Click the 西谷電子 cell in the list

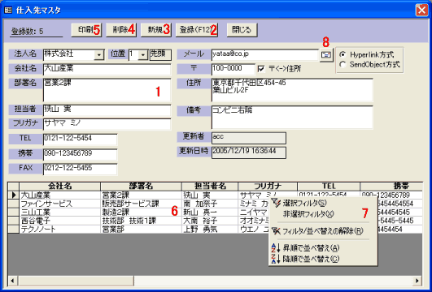pos(59,221)
